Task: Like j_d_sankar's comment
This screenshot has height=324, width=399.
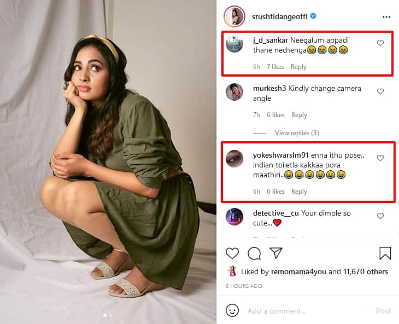Action: (x=380, y=43)
